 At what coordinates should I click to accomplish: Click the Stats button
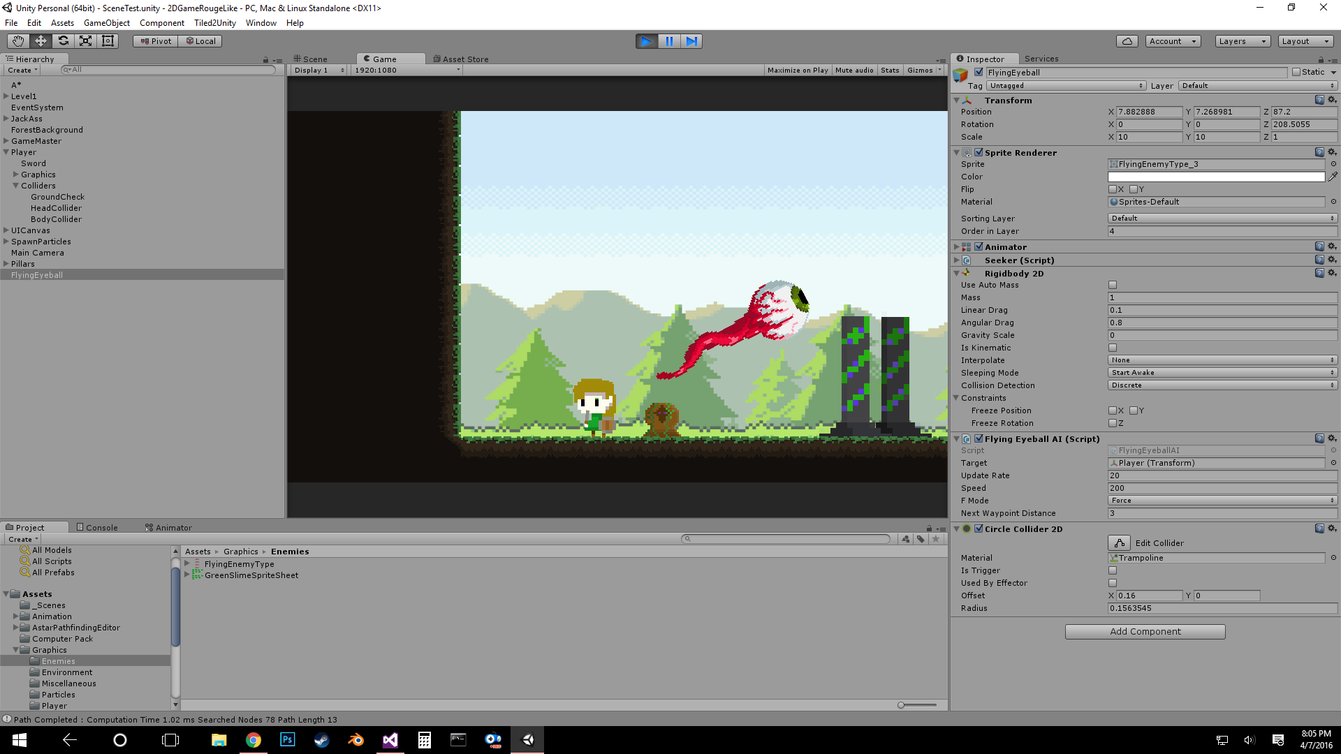coord(890,71)
